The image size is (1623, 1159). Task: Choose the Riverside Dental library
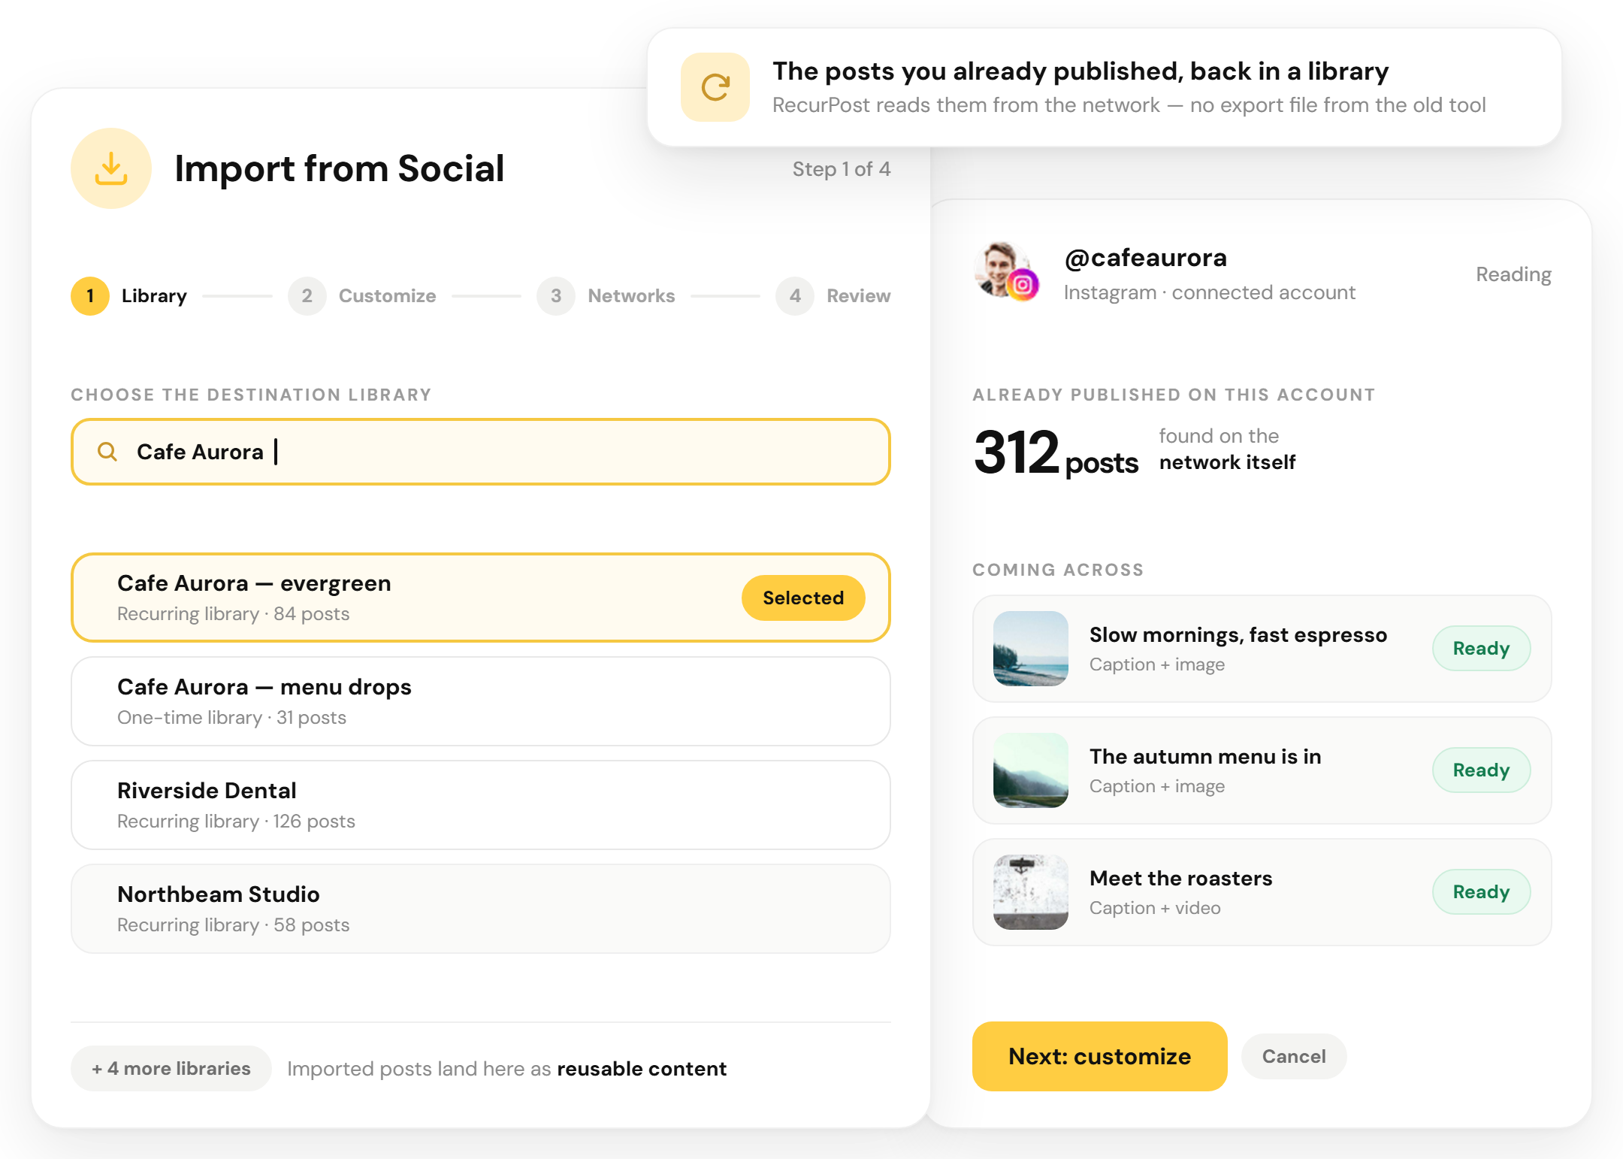(x=481, y=805)
